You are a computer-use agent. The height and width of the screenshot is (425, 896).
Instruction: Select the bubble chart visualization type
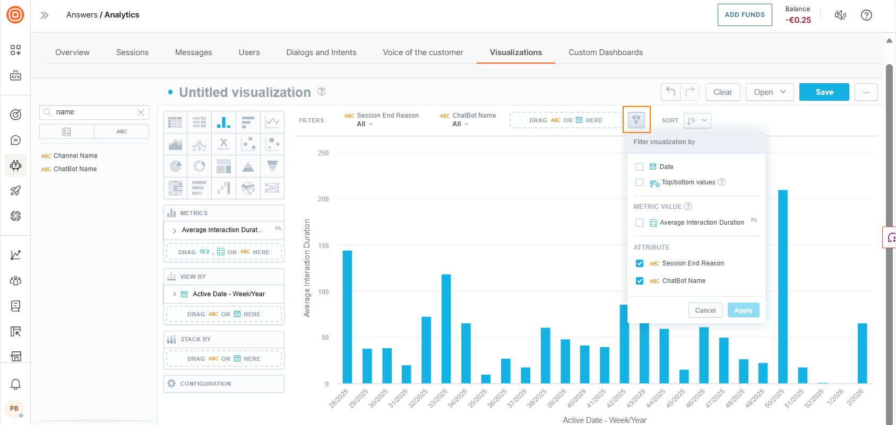point(272,144)
